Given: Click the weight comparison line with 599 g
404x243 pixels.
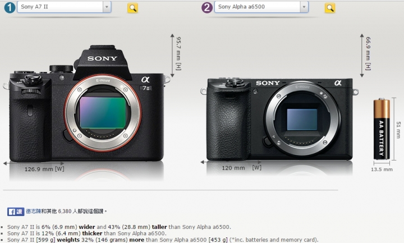Looking at the screenshot, I should pyautogui.click(x=163, y=240).
